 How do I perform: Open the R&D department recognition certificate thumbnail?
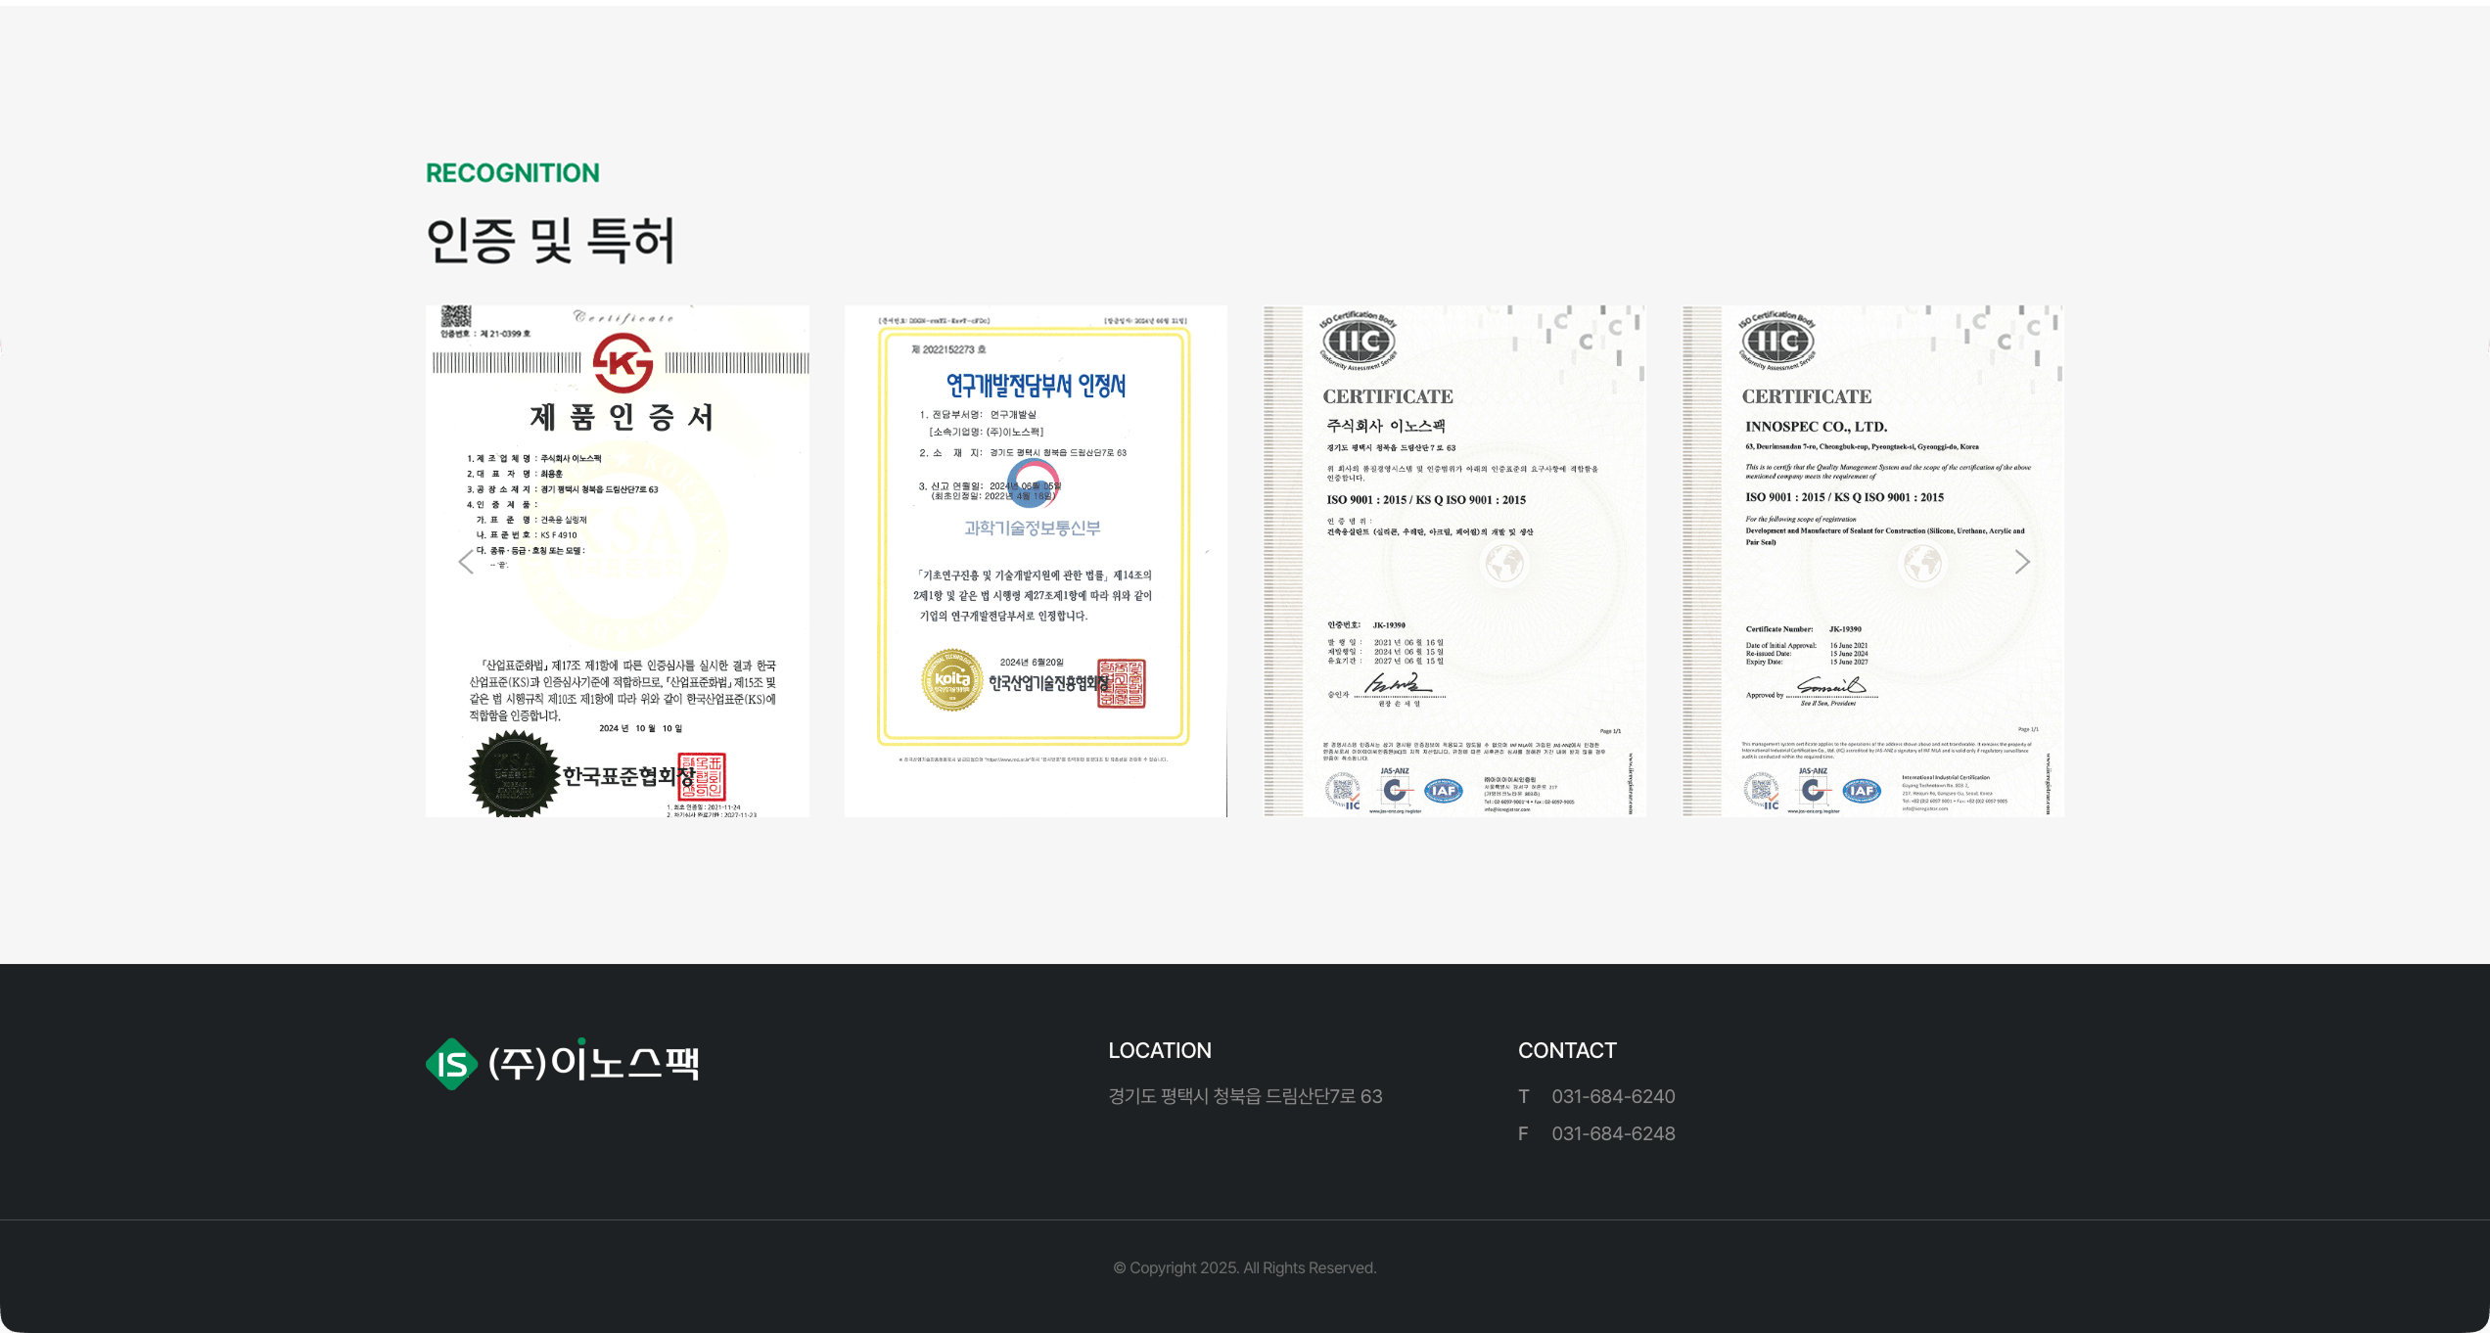point(1036,561)
